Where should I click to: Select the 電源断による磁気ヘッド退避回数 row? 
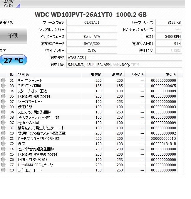(x=89, y=133)
